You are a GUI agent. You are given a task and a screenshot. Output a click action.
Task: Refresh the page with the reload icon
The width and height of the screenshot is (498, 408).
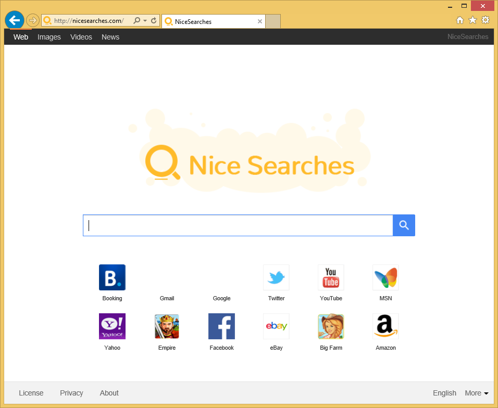154,21
